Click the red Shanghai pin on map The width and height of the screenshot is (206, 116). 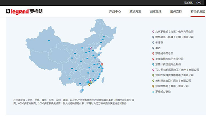coord(102,64)
